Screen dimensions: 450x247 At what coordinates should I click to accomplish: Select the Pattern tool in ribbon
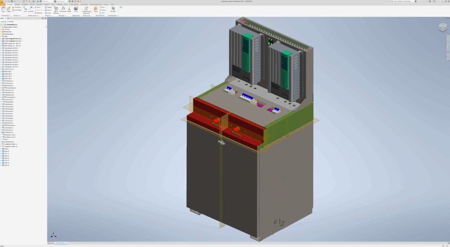(x=49, y=7)
